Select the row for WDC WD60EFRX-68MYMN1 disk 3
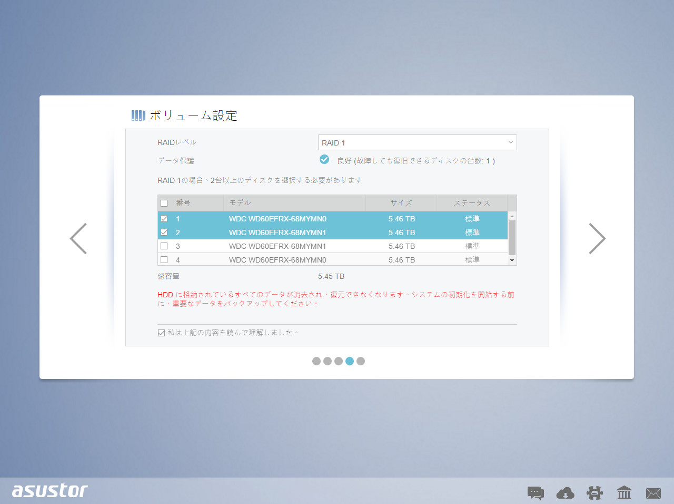 tap(294, 246)
